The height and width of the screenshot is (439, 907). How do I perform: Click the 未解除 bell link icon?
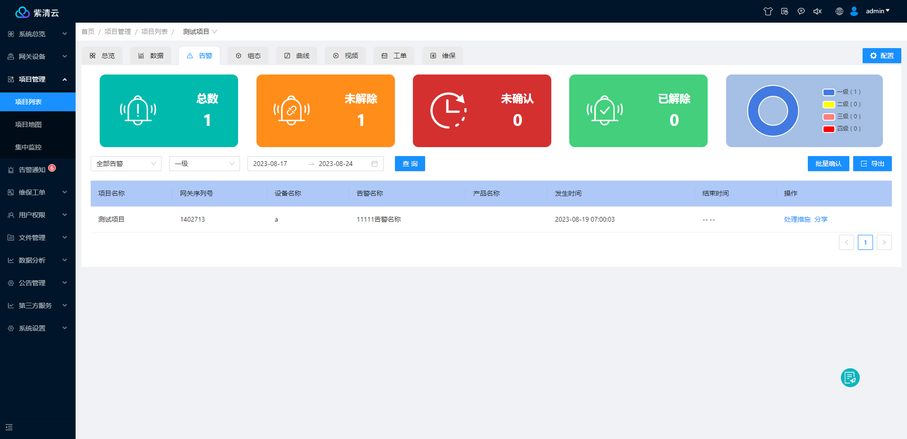291,110
